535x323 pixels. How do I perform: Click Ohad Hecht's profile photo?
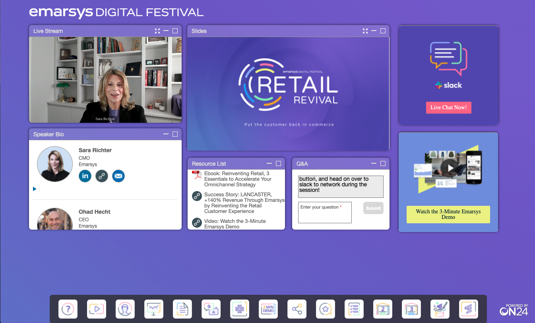55,219
